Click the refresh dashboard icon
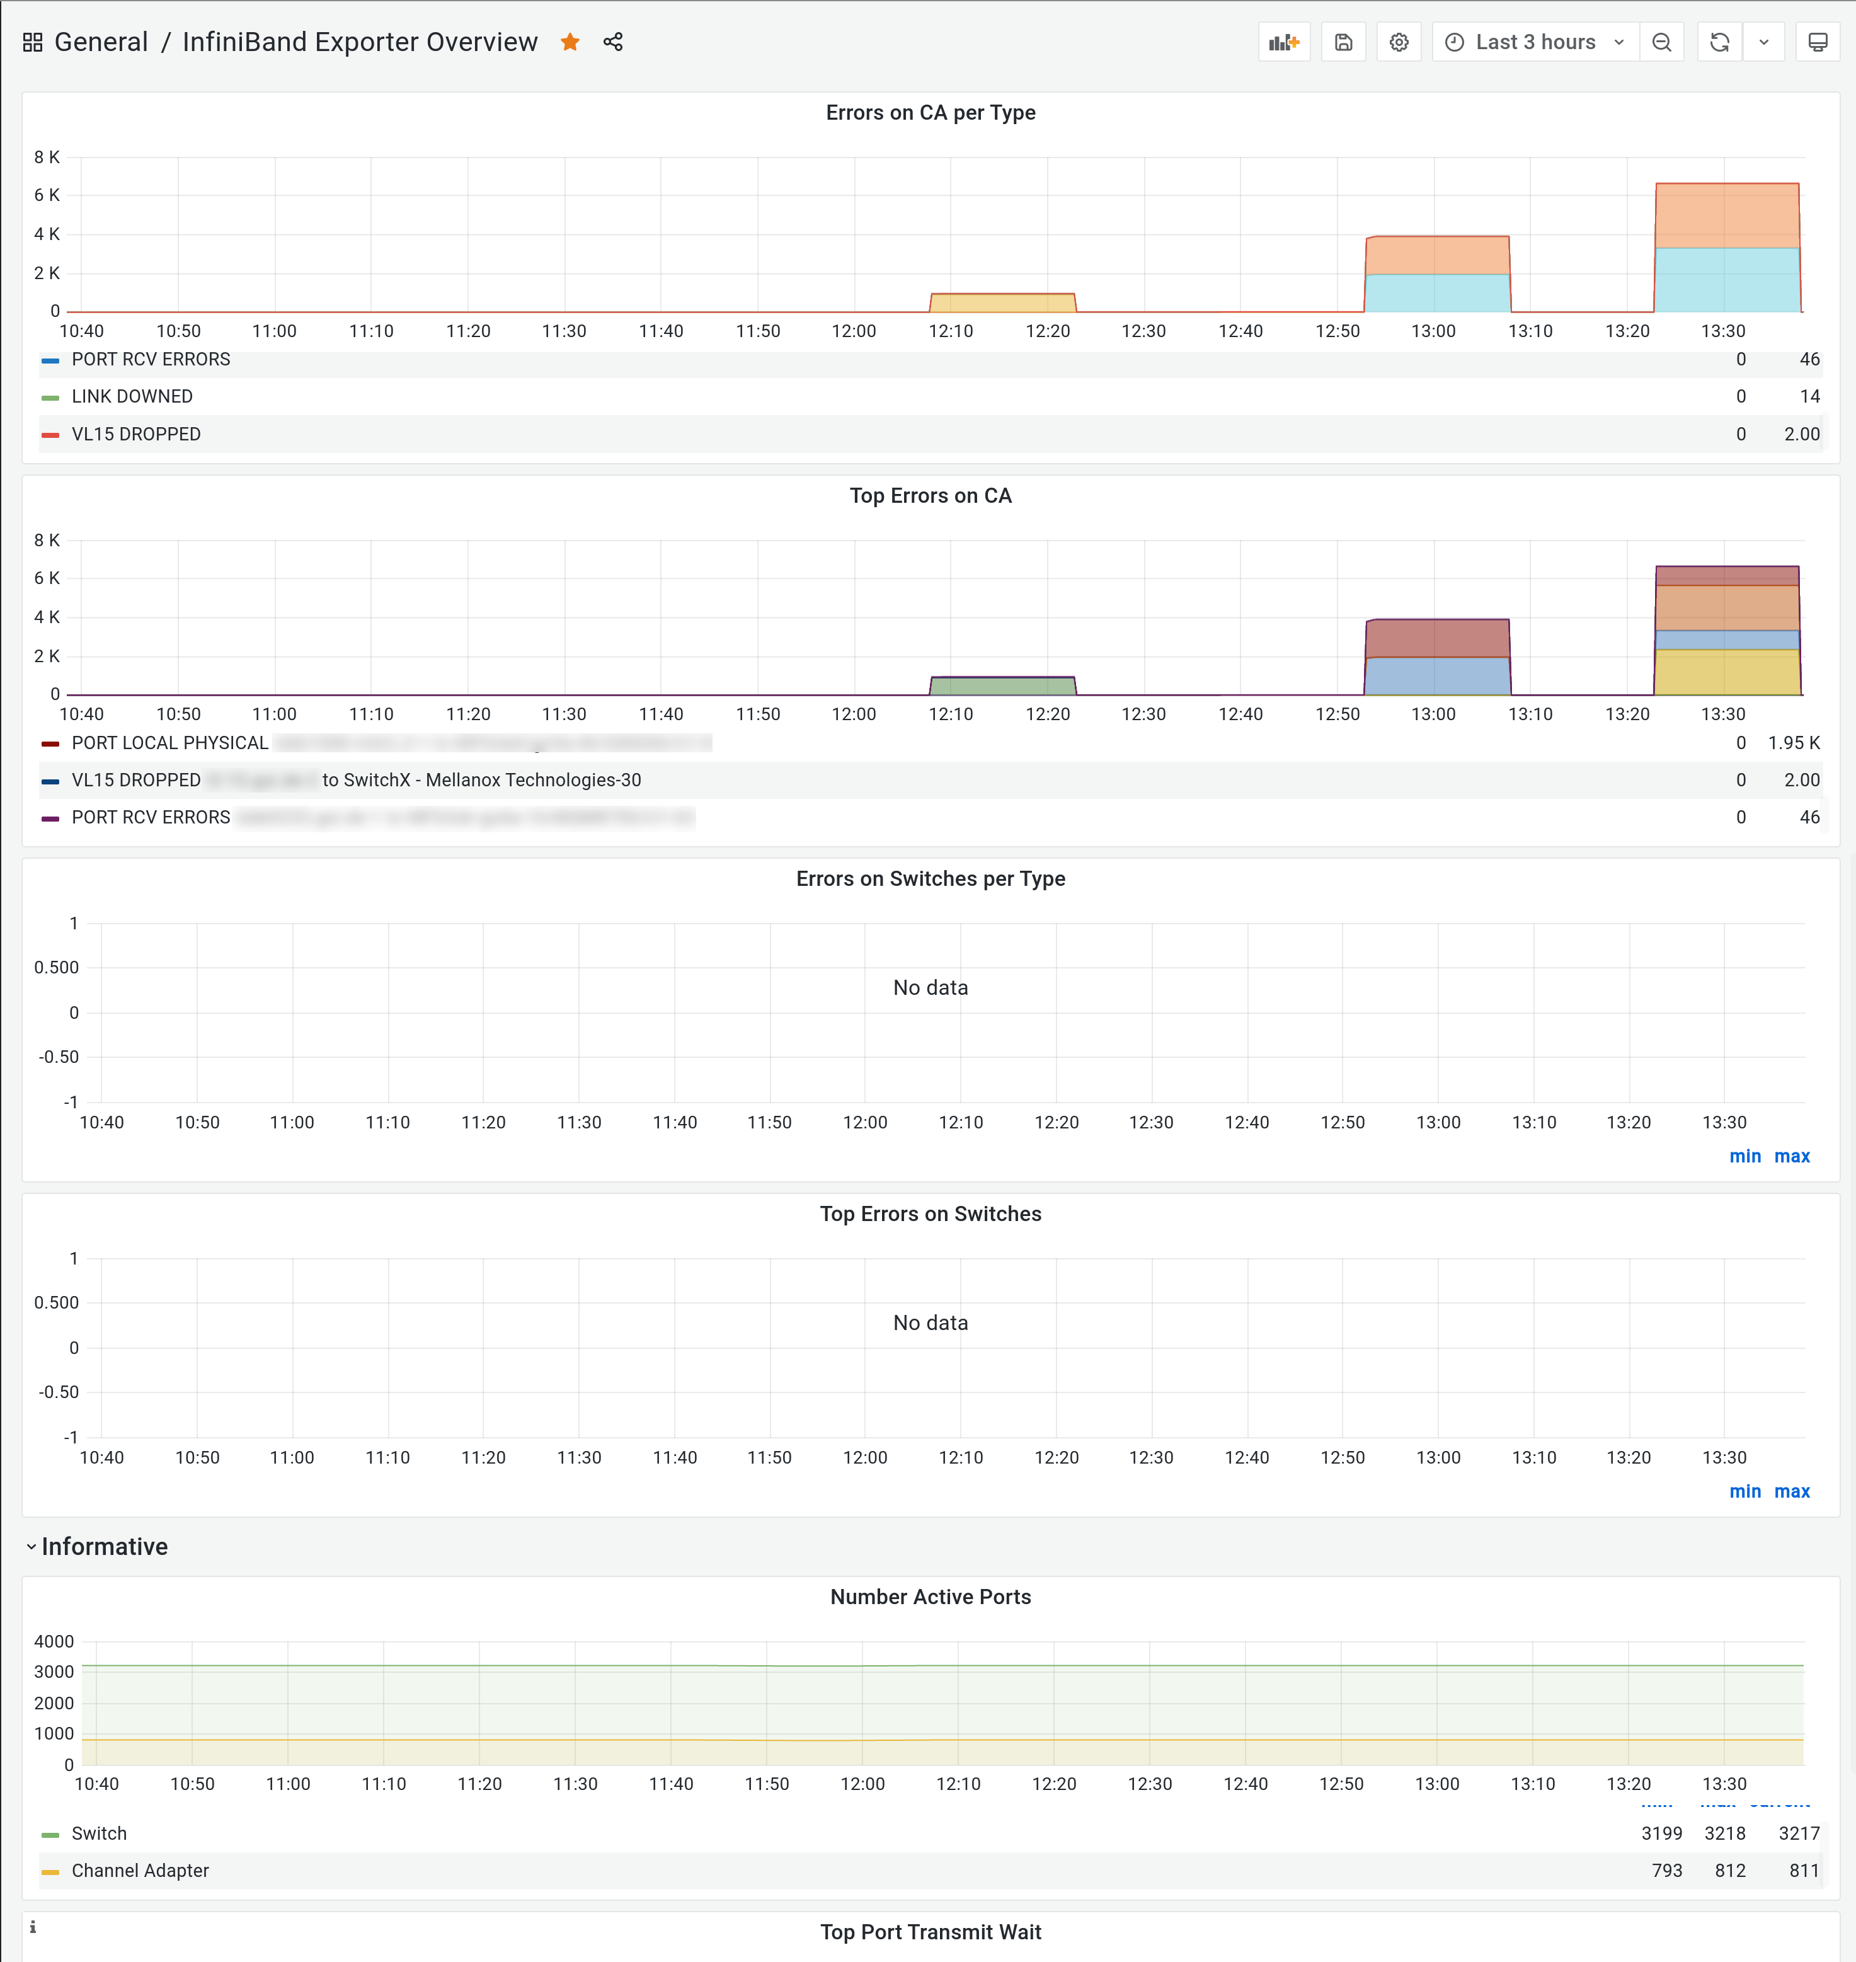The height and width of the screenshot is (1962, 1856). click(x=1719, y=43)
